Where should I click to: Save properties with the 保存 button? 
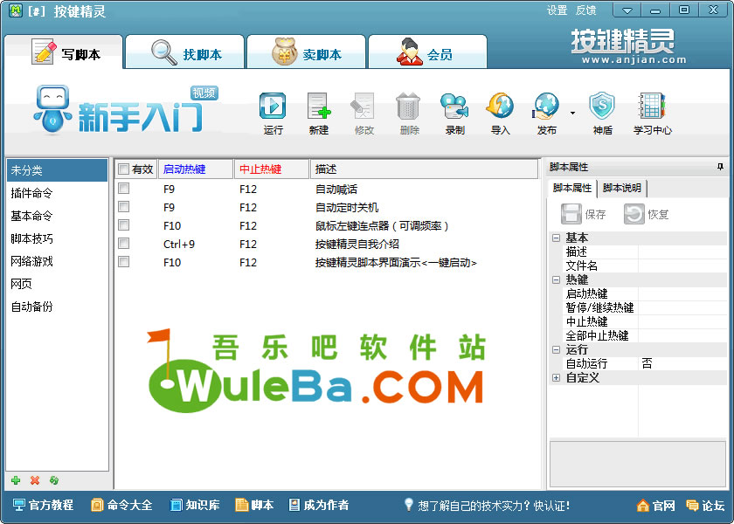(584, 214)
